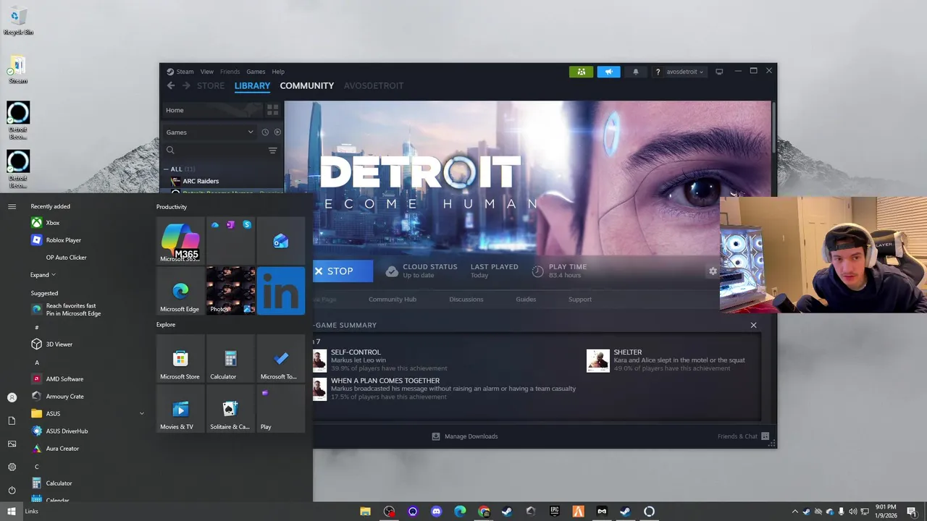Switch to the COMMUNITY tab
Viewport: 927px width, 521px height.
tap(307, 85)
